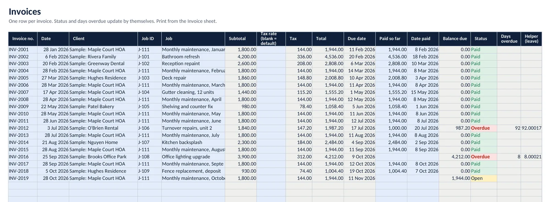Select cell INV-2001
Viewport: 550px width, 202px height.
(23, 50)
